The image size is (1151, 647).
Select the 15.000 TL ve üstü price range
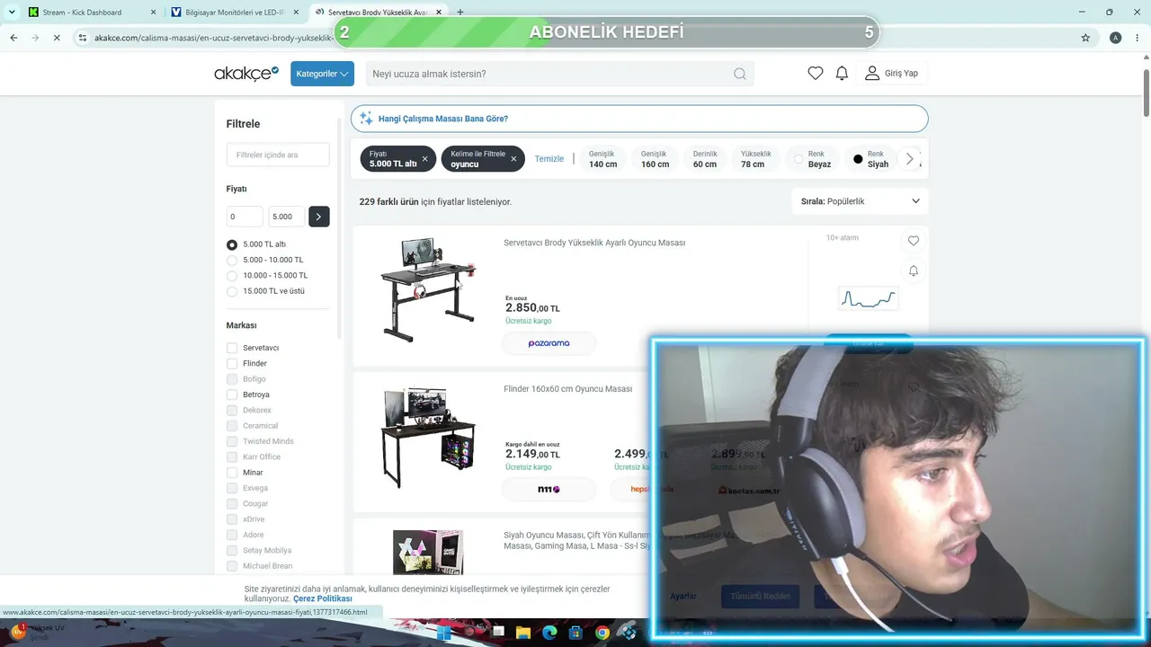pos(232,291)
